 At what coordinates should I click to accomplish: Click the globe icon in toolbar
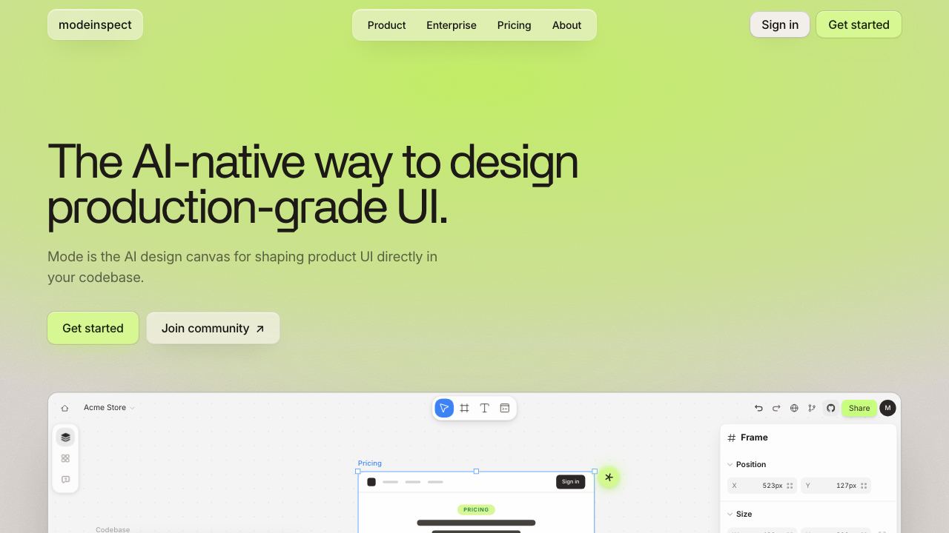click(794, 408)
